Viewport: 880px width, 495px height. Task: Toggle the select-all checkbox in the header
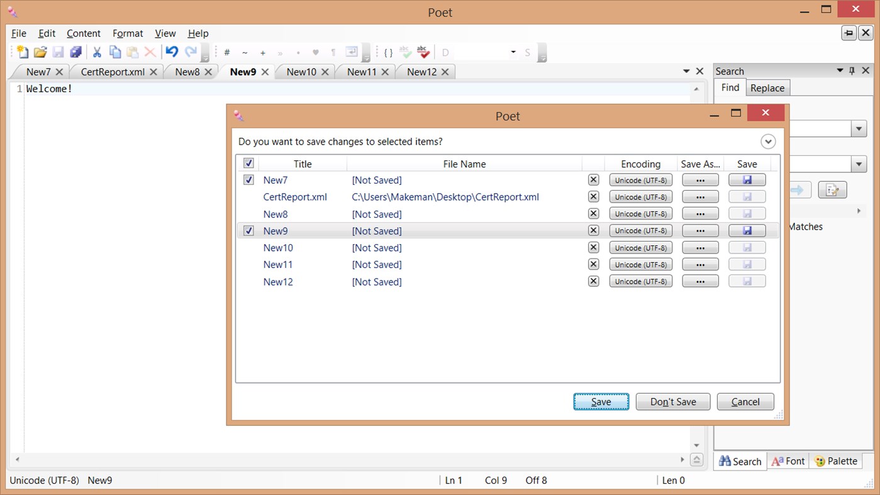coord(248,162)
